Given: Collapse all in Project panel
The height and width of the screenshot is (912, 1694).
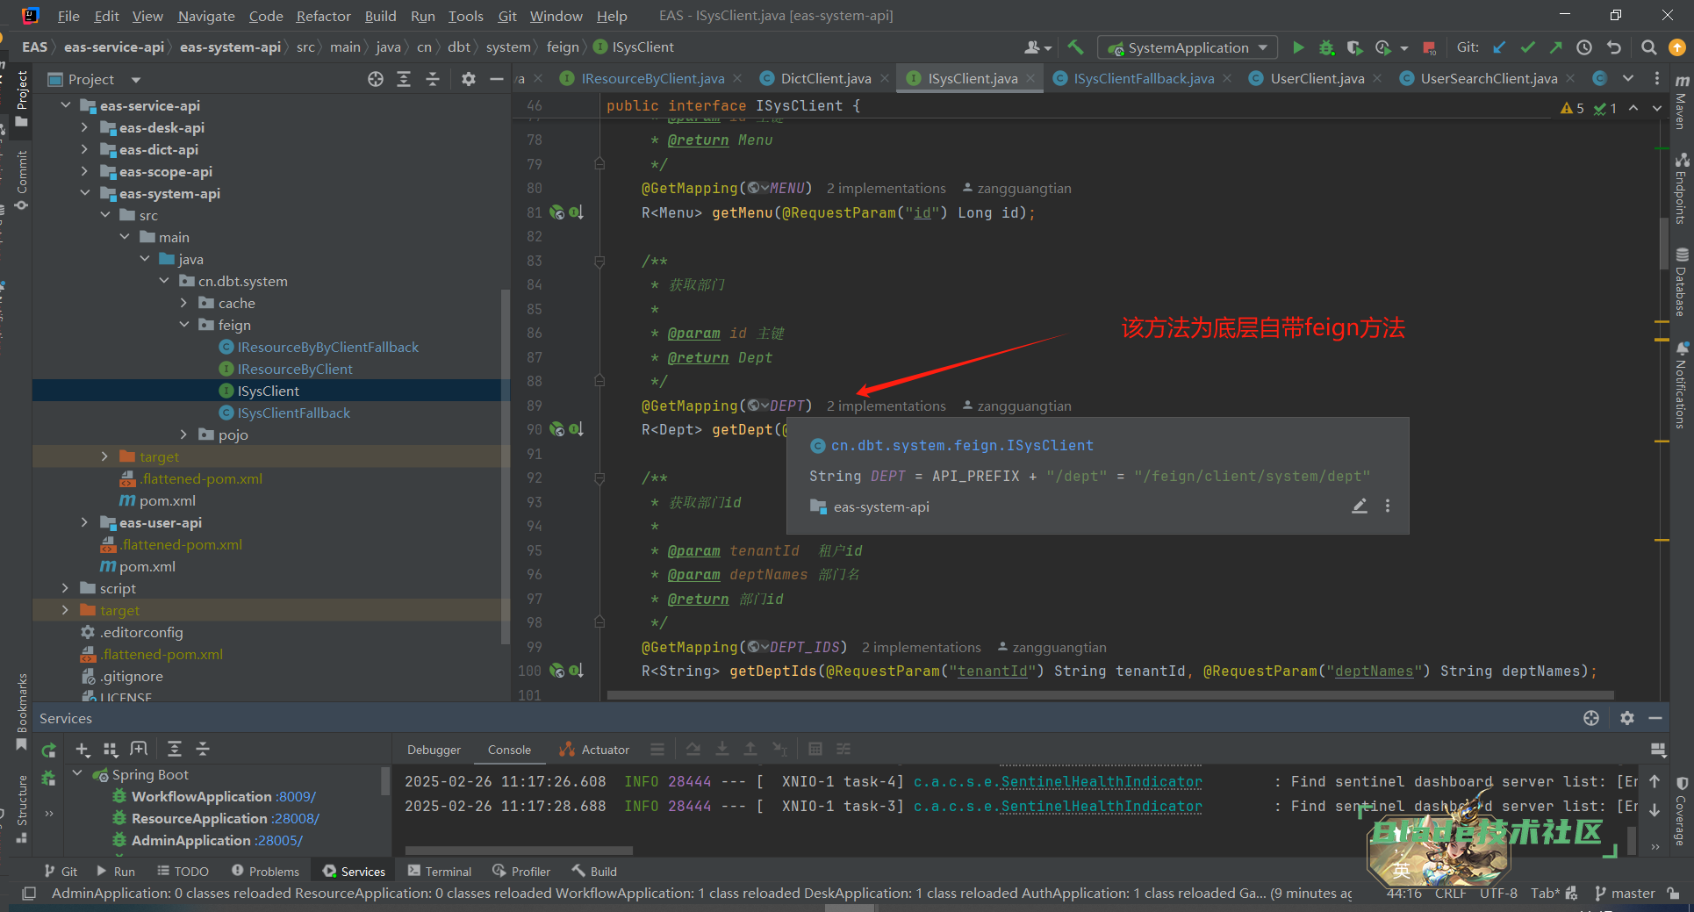Looking at the screenshot, I should click(433, 79).
